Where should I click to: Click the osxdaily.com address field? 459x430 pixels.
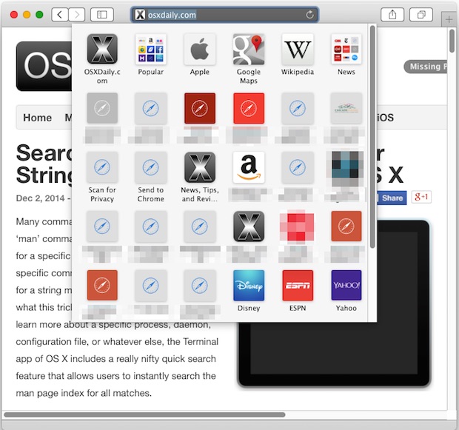coord(224,15)
